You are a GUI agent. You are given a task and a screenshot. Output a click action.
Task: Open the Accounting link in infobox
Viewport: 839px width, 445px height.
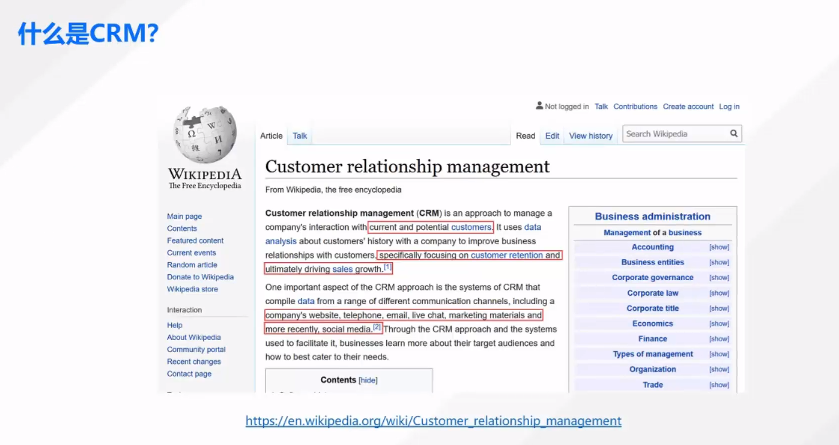tap(652, 247)
